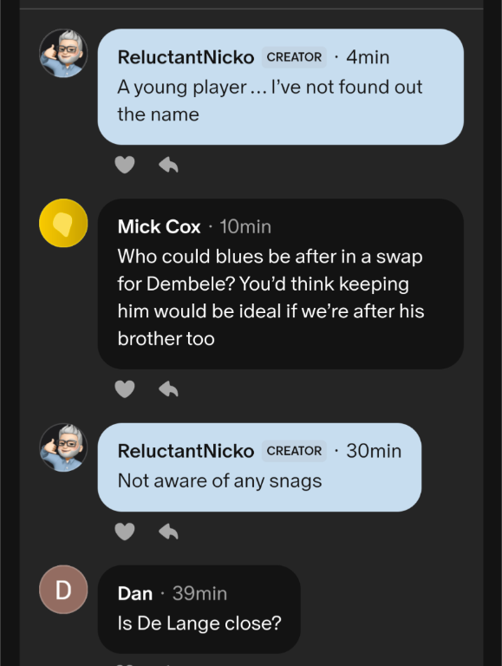
Task: Like the 'Not aware of any snags' comment
Action: pyautogui.click(x=125, y=532)
